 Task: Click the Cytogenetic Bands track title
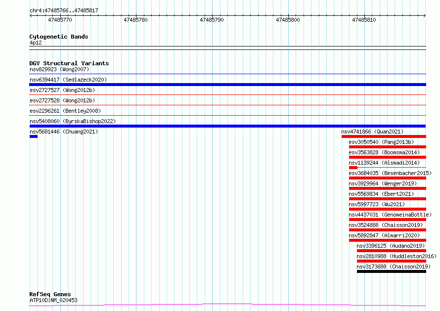[59, 37]
